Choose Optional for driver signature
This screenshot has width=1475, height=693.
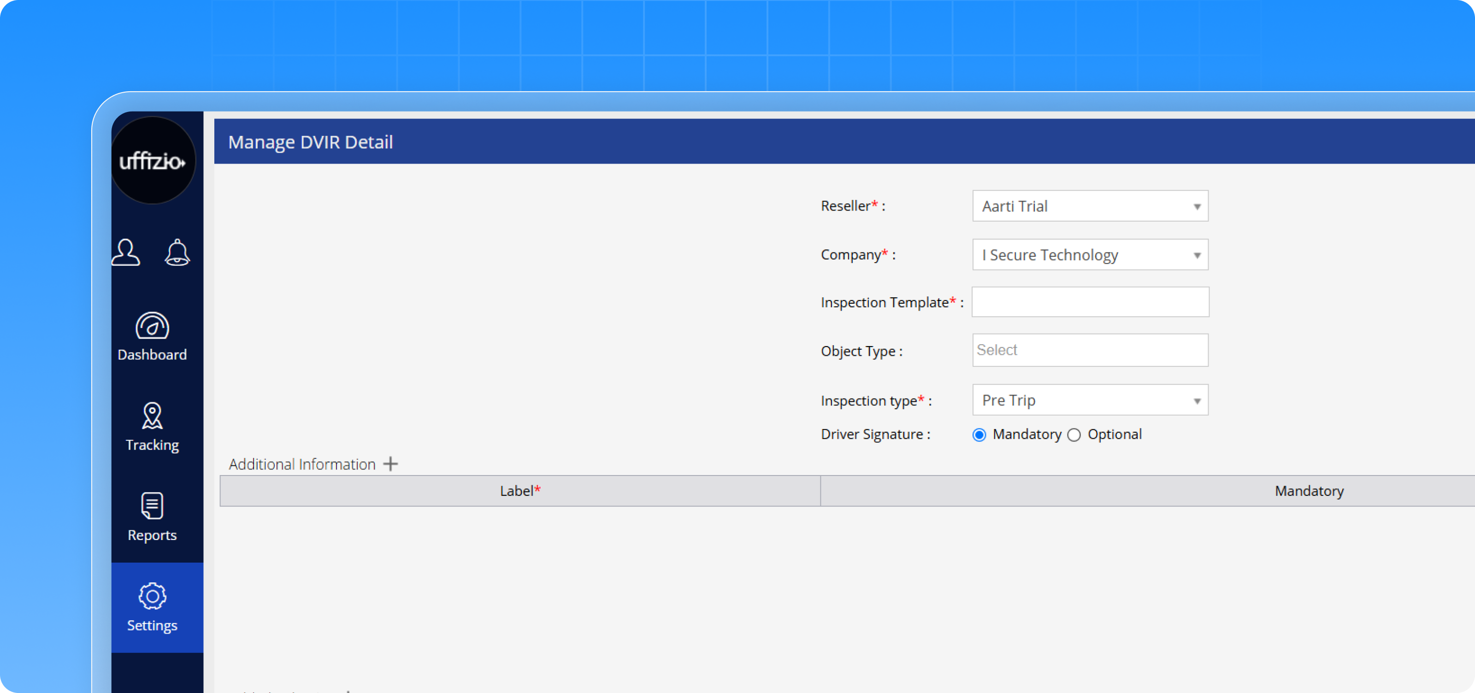click(x=1075, y=435)
